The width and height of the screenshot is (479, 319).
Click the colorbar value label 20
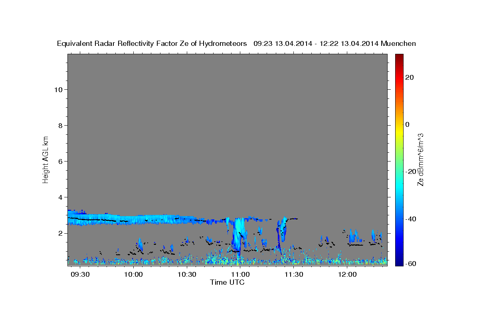click(x=410, y=77)
